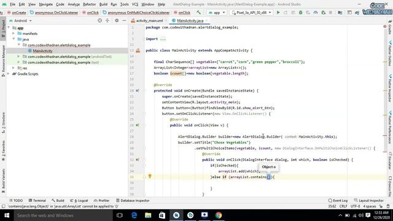
Task: Click the Make Project hammer icon
Action: (198, 12)
